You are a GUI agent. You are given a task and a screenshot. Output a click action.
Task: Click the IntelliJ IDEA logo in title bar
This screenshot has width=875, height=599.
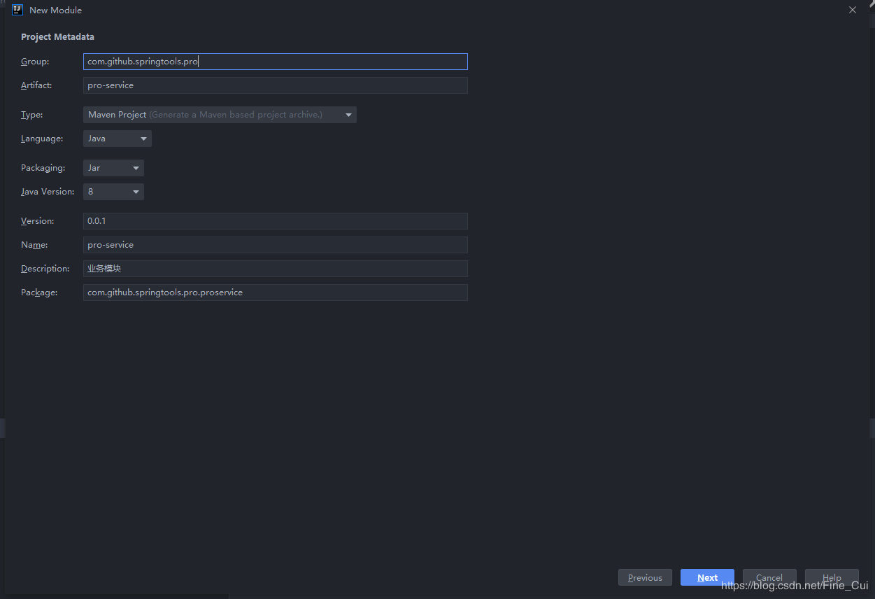click(x=17, y=10)
